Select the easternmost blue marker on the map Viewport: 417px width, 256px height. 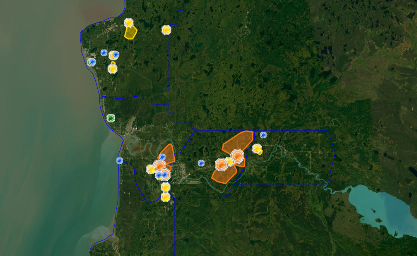click(x=263, y=135)
